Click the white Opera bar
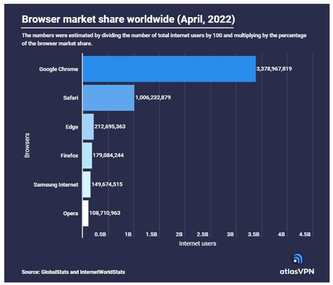This screenshot has height=285, width=333. (x=86, y=213)
